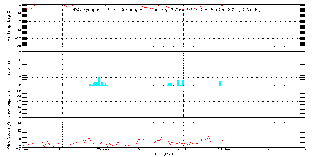
Task: Click the tallest cyan precipitation bar
Action: [x=99, y=81]
